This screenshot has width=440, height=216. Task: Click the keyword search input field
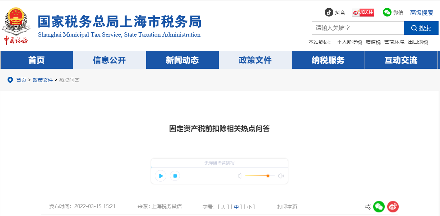357,28
